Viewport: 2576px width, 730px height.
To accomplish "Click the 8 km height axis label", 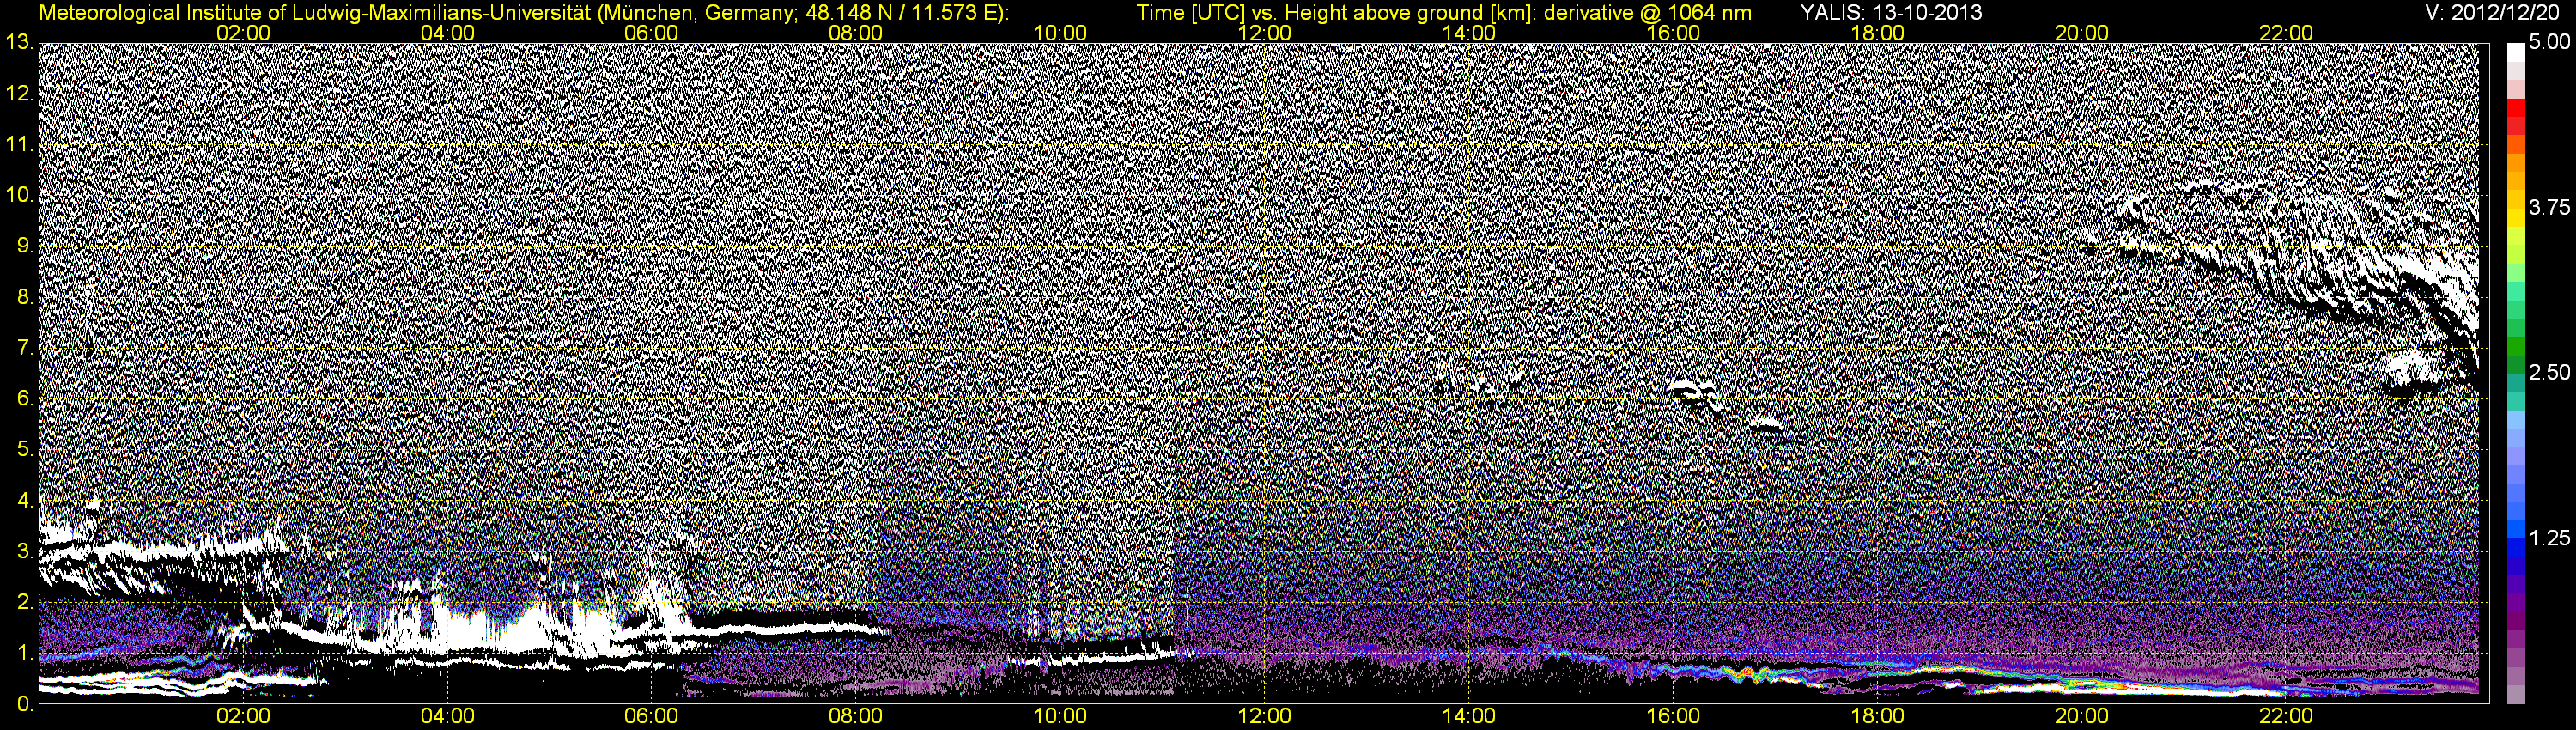I will coord(24,297).
